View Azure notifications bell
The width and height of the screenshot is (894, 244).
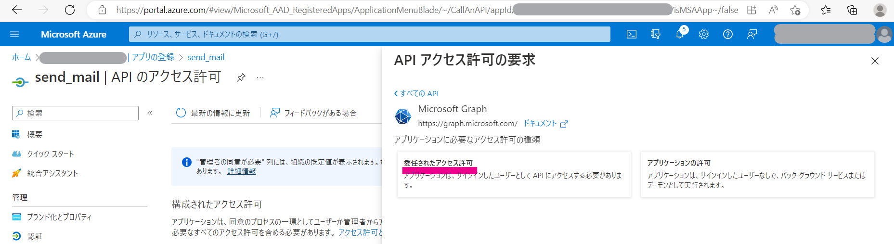[680, 34]
